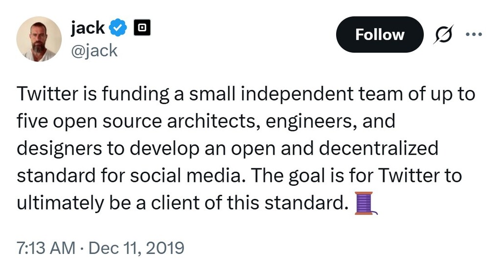
Task: Click the 7:13 AM timestamp
Action: coord(46,248)
